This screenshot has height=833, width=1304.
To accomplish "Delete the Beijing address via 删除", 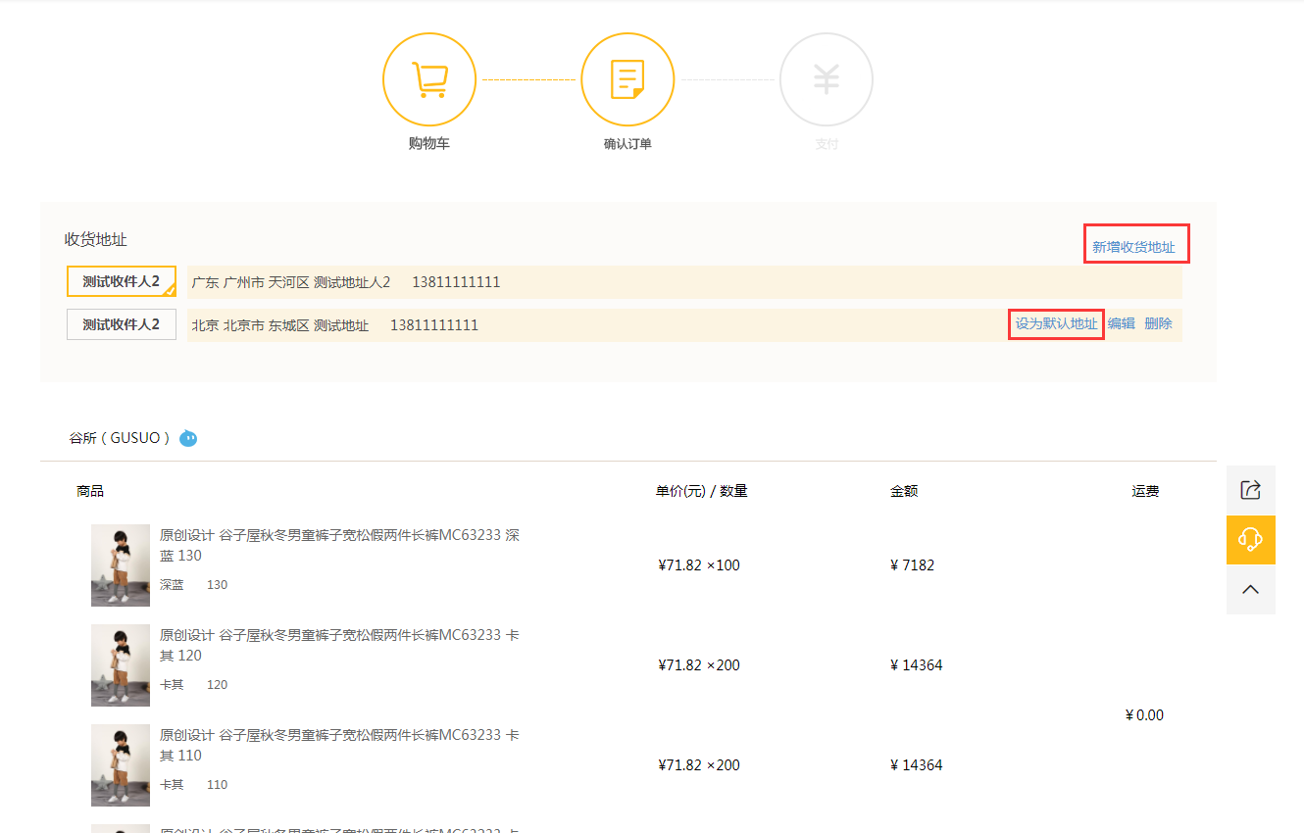I will pos(1158,323).
